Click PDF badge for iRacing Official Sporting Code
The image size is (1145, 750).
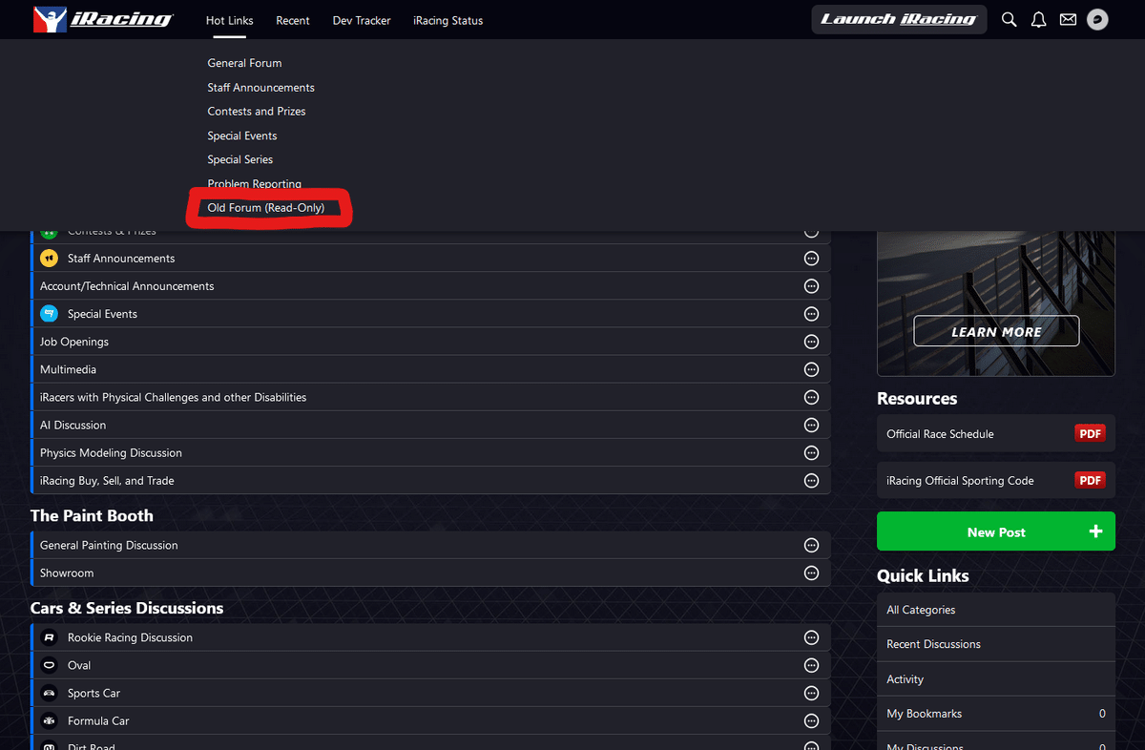[x=1090, y=480]
